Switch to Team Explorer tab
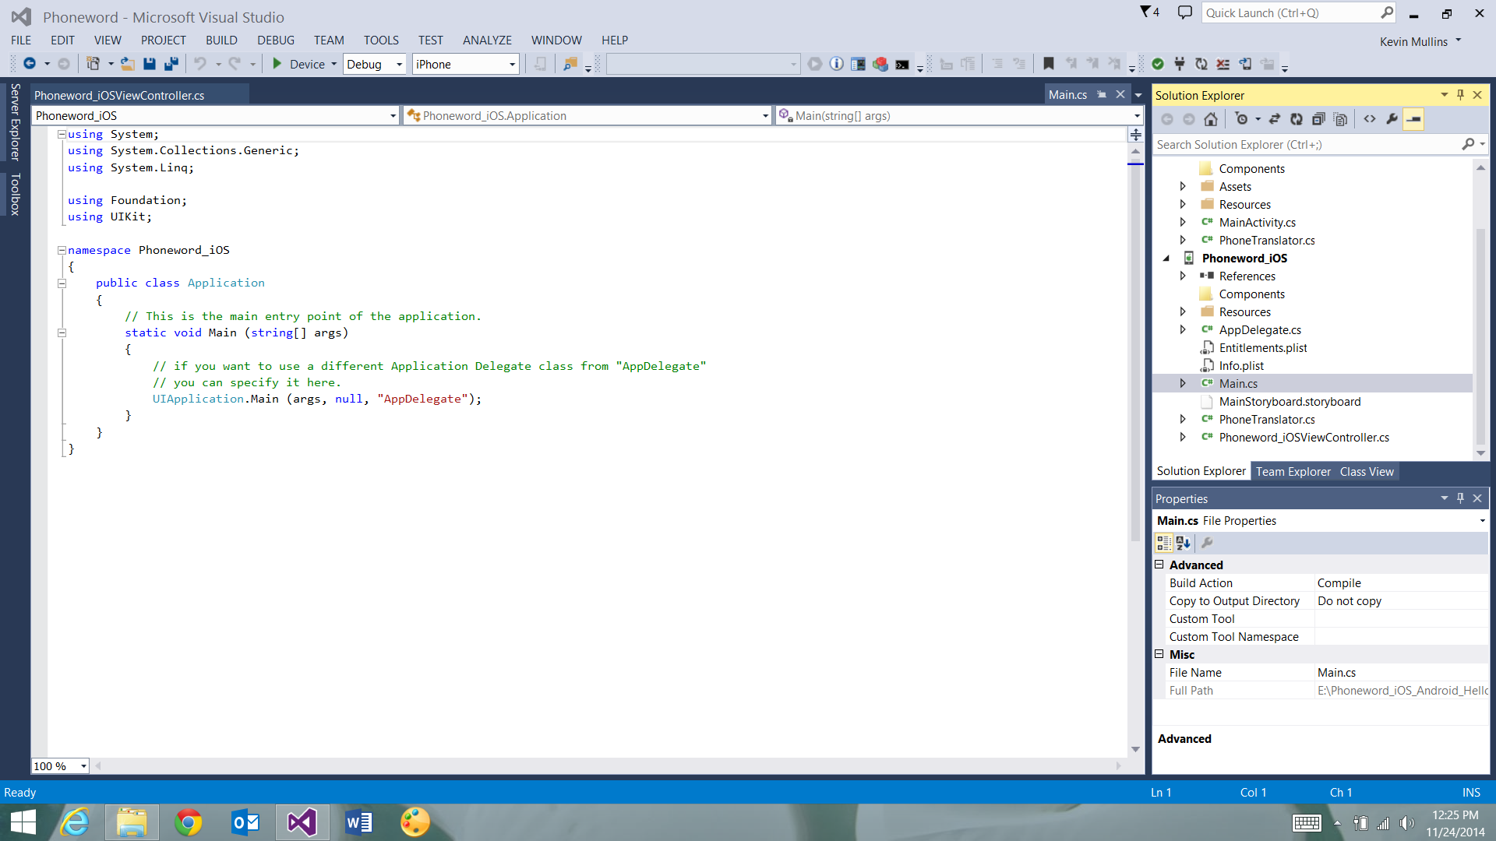1496x841 pixels. pos(1293,470)
